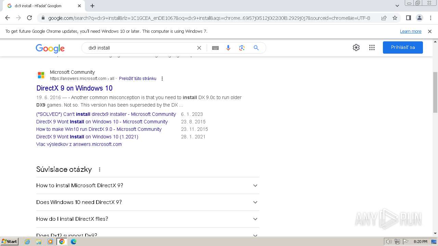Open Chrome three-dot menu
Image resolution: width=438 pixels, height=246 pixels.
[430, 18]
